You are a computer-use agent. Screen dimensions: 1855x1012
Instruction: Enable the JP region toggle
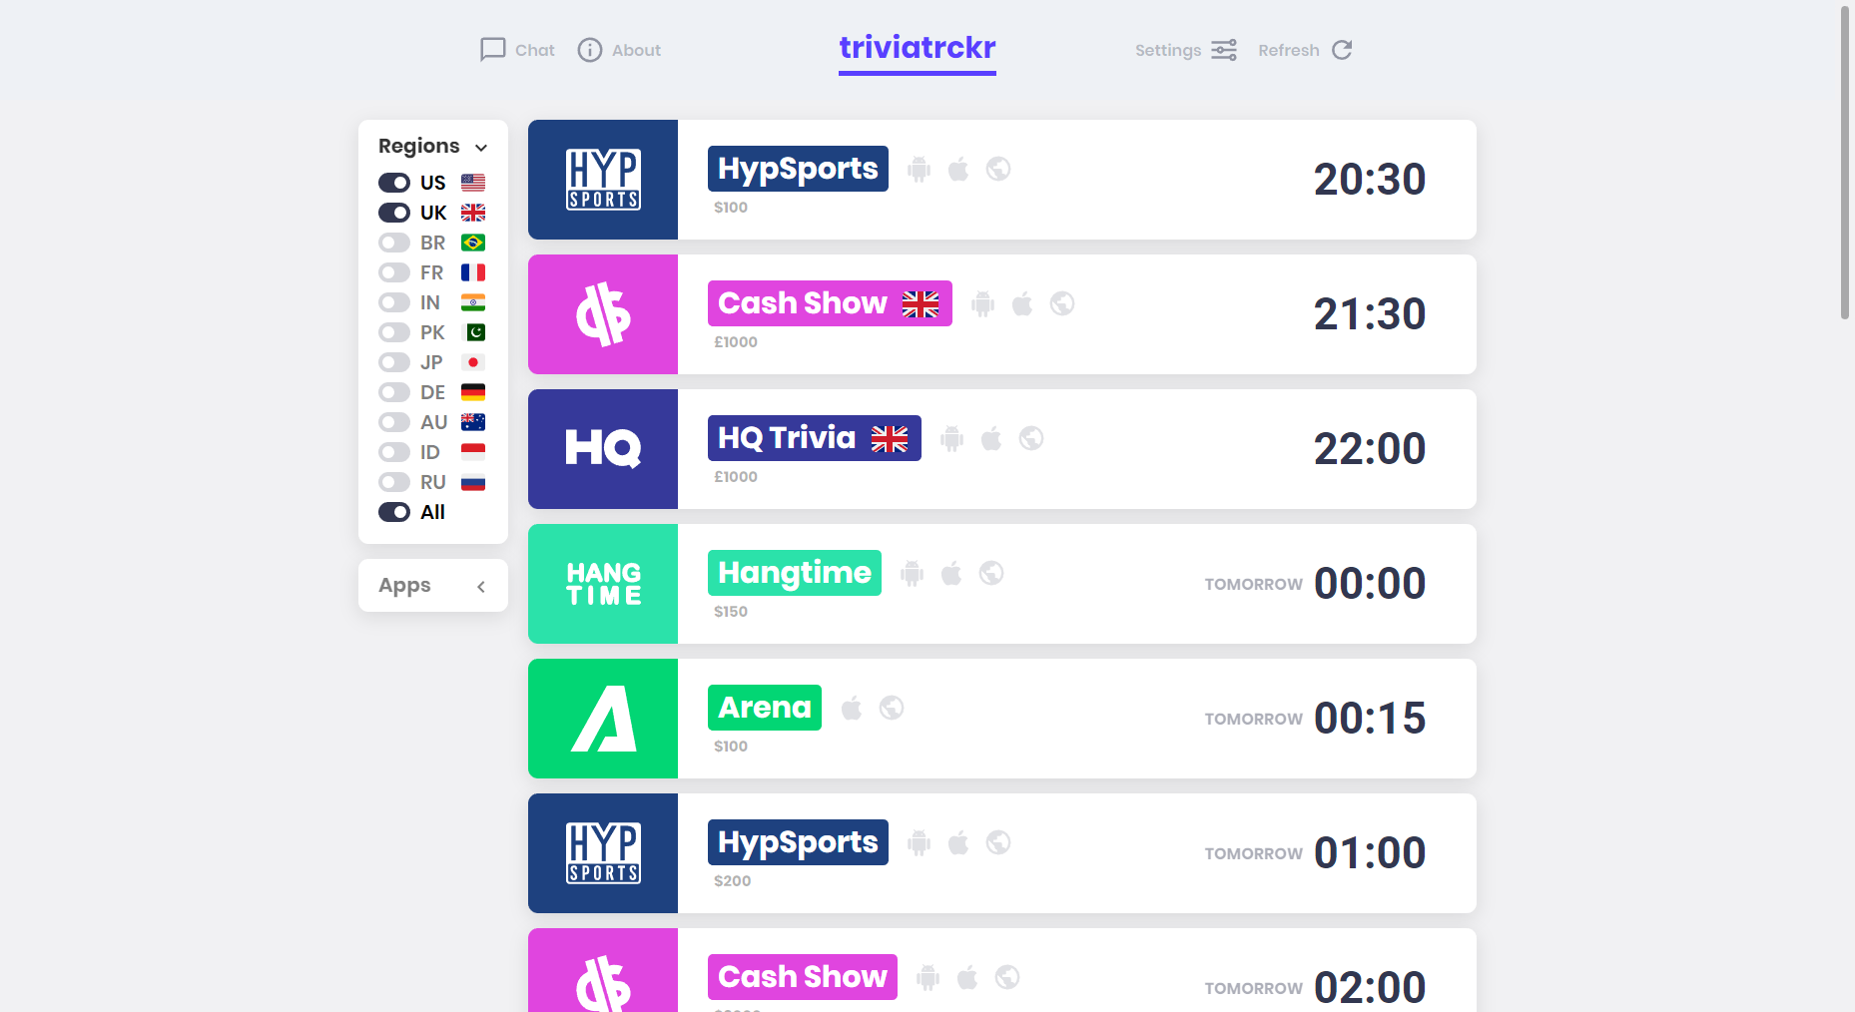coord(392,361)
